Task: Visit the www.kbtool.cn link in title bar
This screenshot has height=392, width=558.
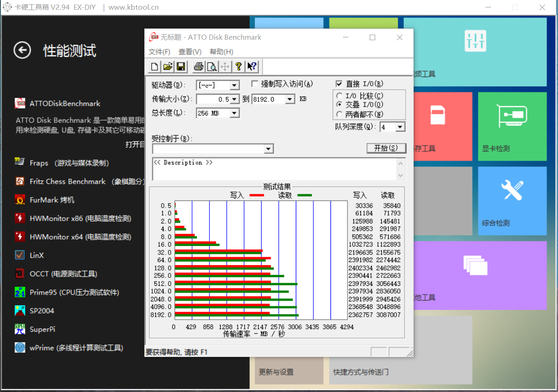Action: 133,7
